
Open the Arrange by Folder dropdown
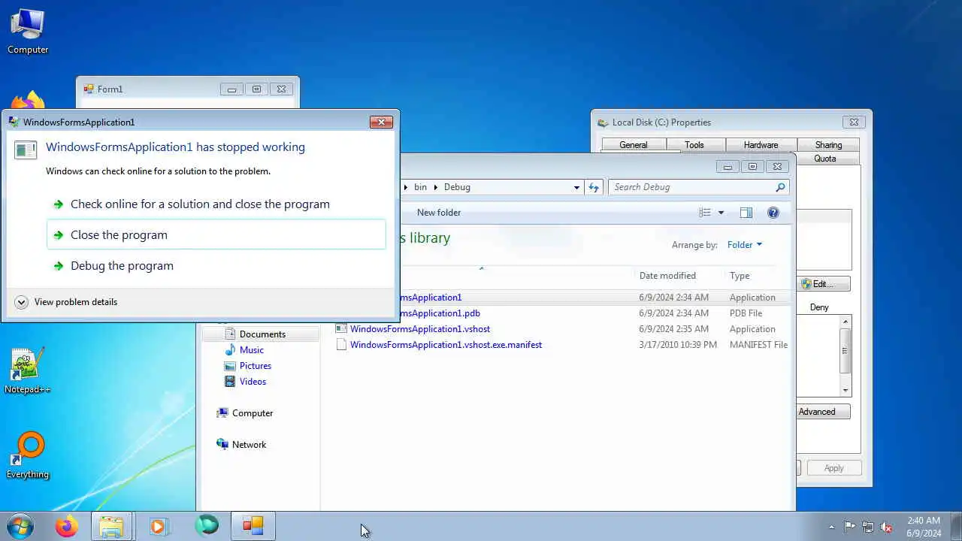(744, 245)
